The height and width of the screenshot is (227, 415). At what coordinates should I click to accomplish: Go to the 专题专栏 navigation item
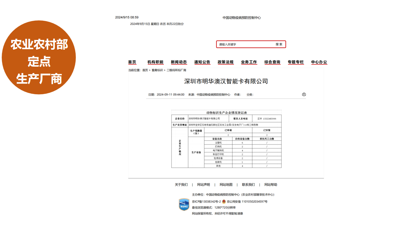(x=296, y=62)
